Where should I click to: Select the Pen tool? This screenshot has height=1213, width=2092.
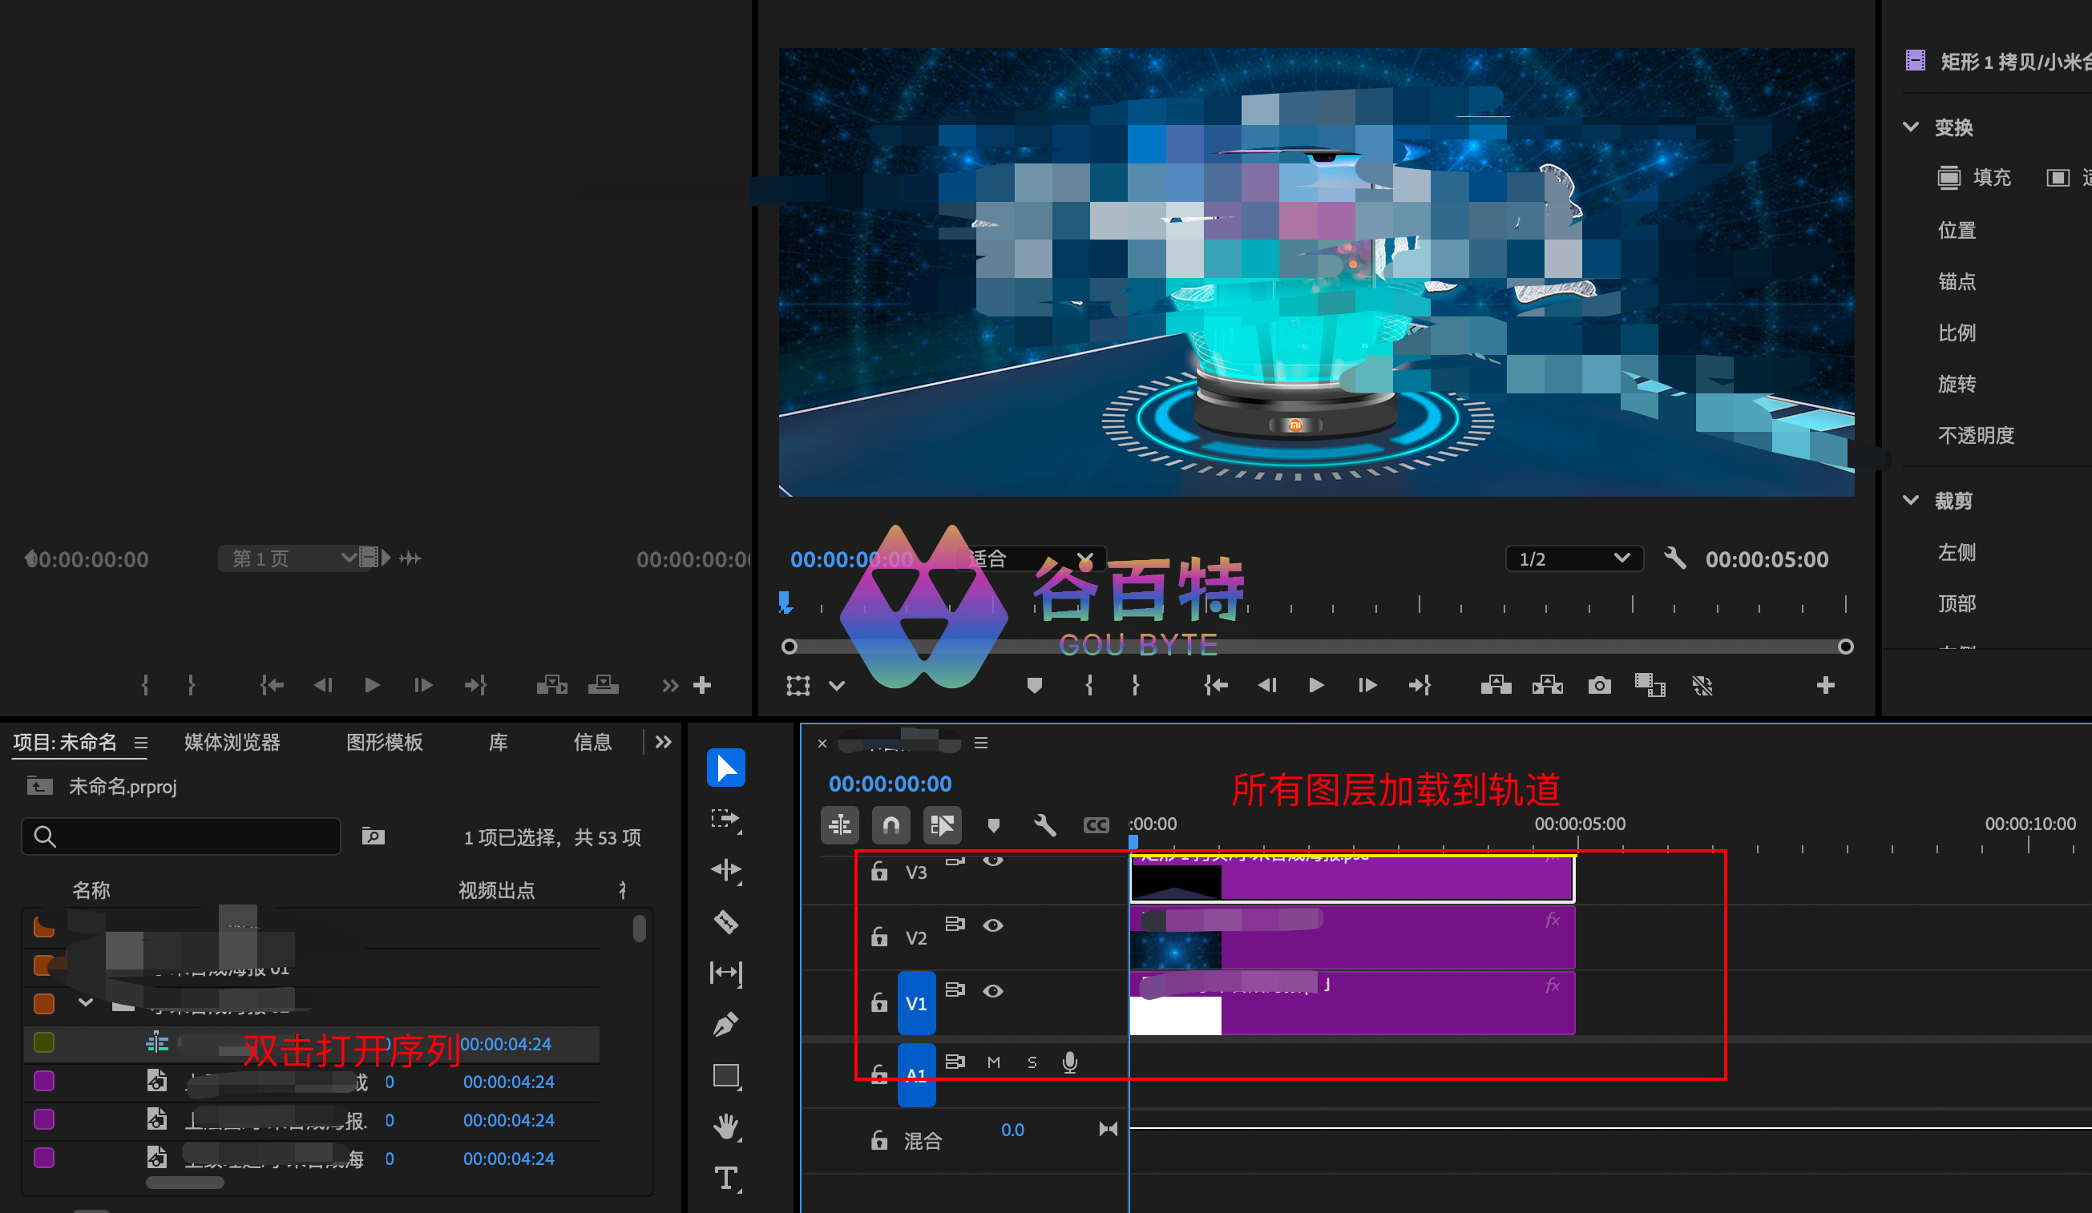coord(725,1024)
